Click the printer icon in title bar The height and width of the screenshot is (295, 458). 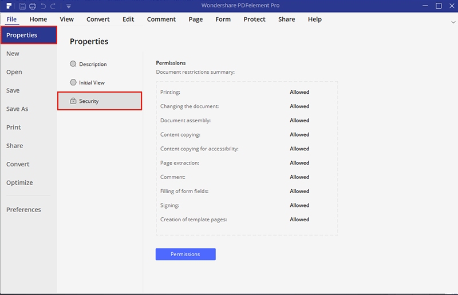33,6
